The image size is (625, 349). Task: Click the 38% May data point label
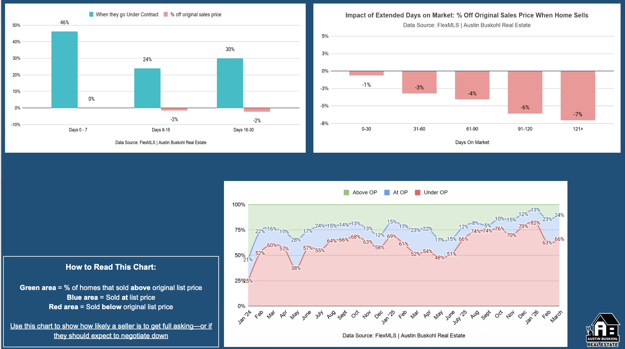tap(296, 268)
